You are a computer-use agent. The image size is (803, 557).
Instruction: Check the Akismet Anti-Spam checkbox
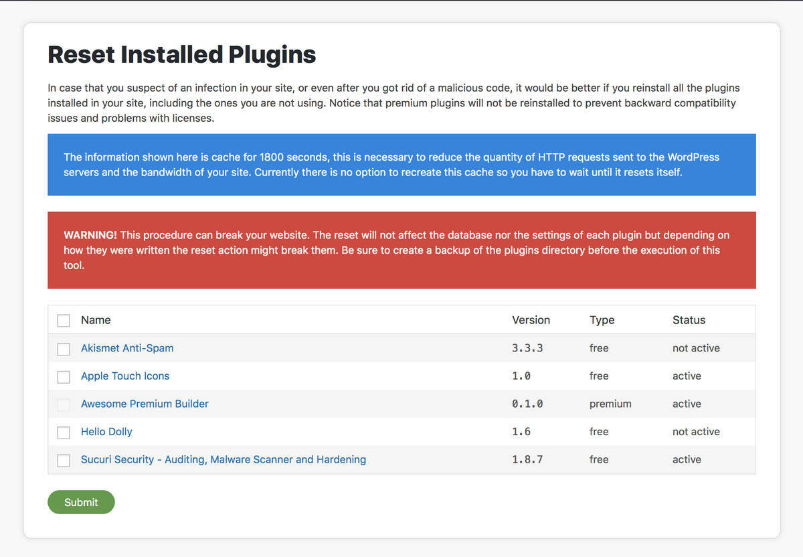[64, 349]
